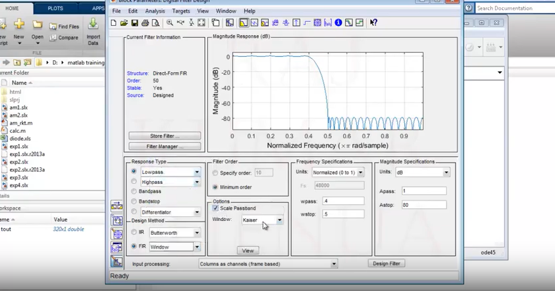Click the Filter Manager button
The height and width of the screenshot is (291, 555).
[x=165, y=146]
